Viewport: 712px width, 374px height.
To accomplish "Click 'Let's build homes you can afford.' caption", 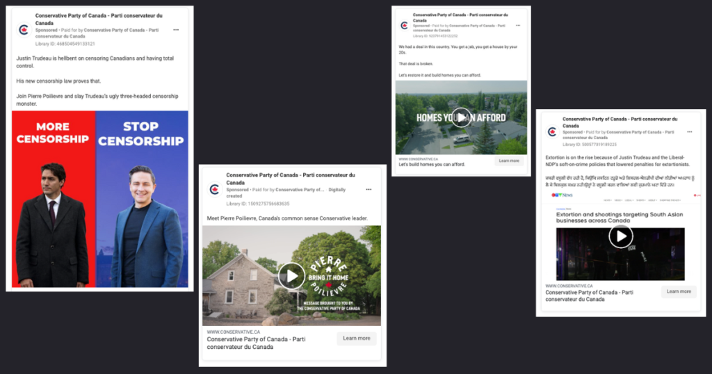I will click(432, 164).
